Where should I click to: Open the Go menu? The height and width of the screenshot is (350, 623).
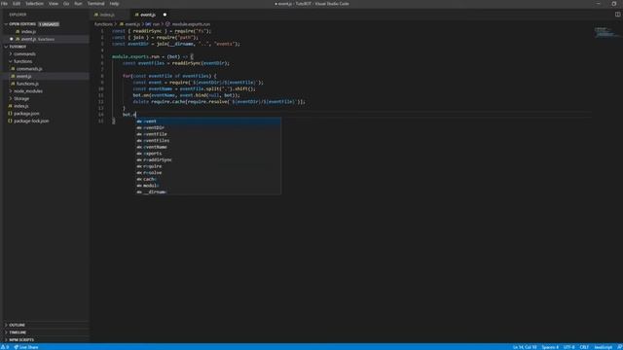point(66,4)
